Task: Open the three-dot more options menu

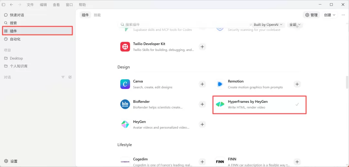Action: click(x=343, y=15)
